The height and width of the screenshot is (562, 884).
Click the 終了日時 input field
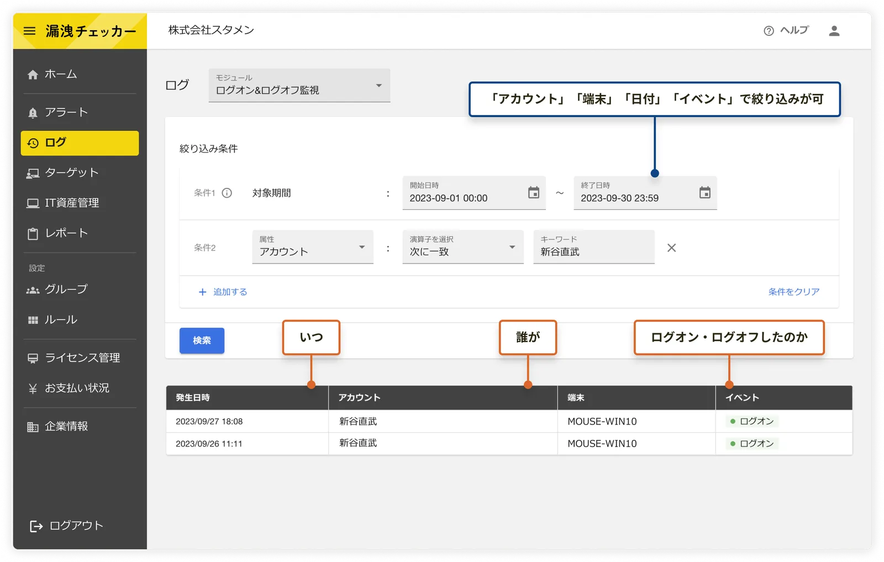tap(645, 193)
